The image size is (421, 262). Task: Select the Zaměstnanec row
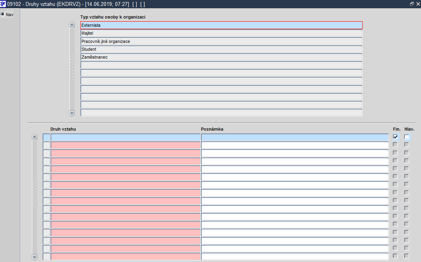pos(221,57)
